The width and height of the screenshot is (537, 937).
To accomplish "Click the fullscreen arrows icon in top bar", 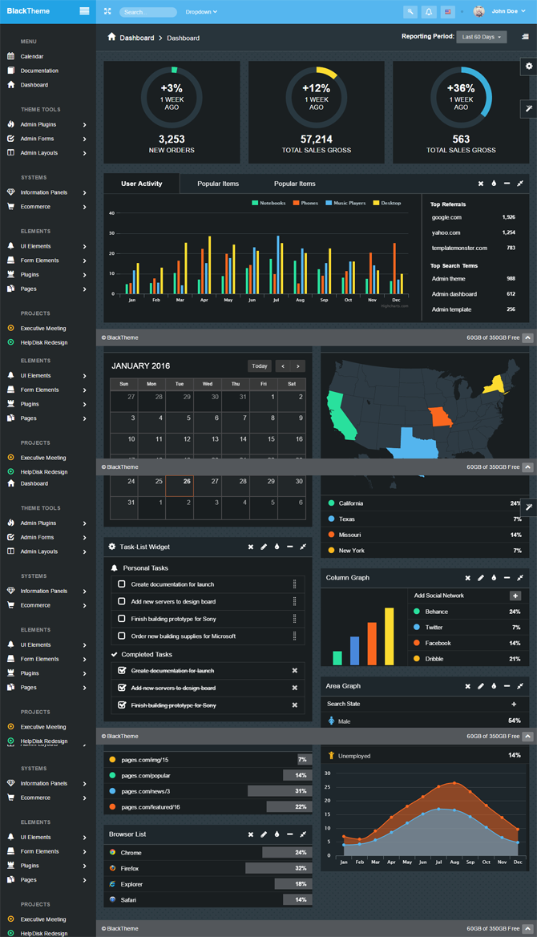I will coord(107,11).
